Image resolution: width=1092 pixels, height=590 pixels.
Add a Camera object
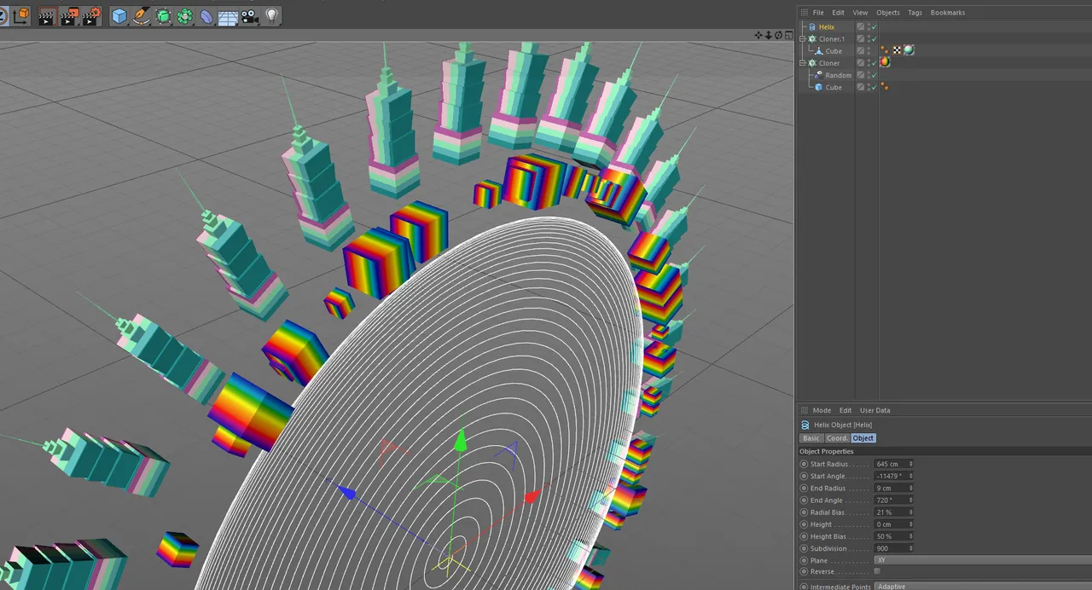click(250, 15)
